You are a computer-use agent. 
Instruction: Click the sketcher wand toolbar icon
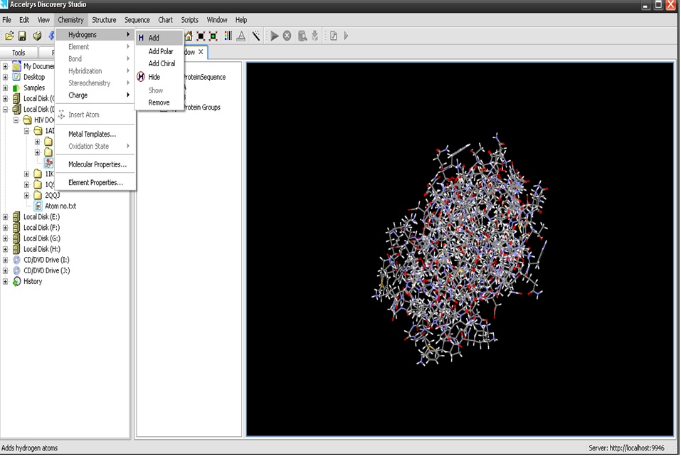pyautogui.click(x=257, y=36)
